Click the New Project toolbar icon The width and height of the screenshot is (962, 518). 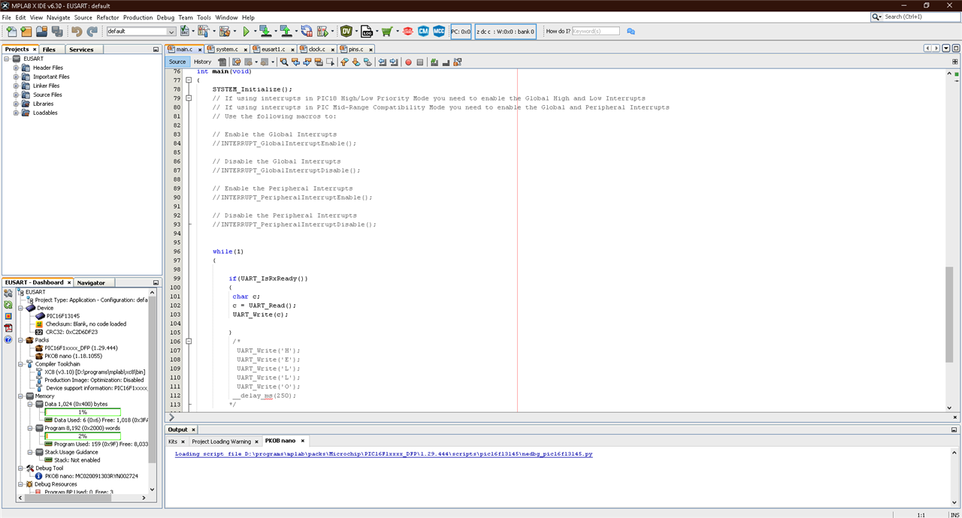coord(26,32)
